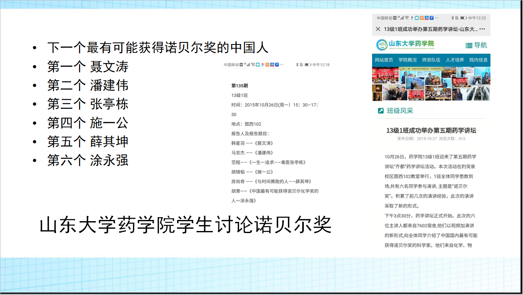Tap the X close icon beside page title
Screen dimensions: 523x295
coord(378,29)
